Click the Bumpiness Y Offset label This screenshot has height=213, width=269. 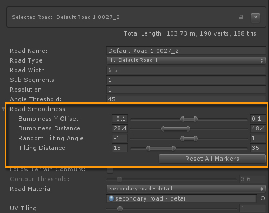pyautogui.click(x=49, y=119)
